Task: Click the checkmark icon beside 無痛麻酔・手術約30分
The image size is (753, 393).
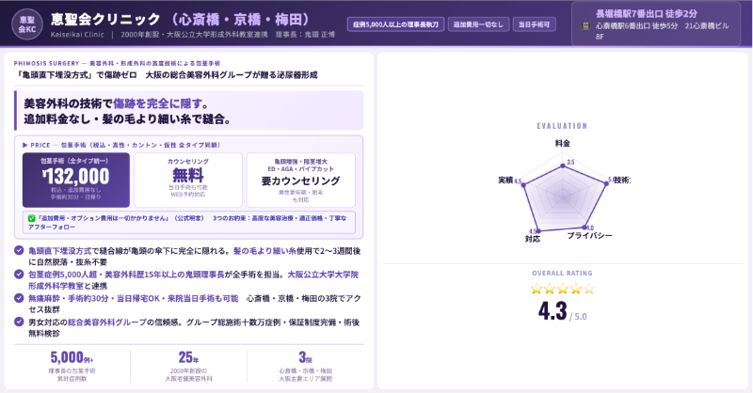Action: (x=20, y=297)
